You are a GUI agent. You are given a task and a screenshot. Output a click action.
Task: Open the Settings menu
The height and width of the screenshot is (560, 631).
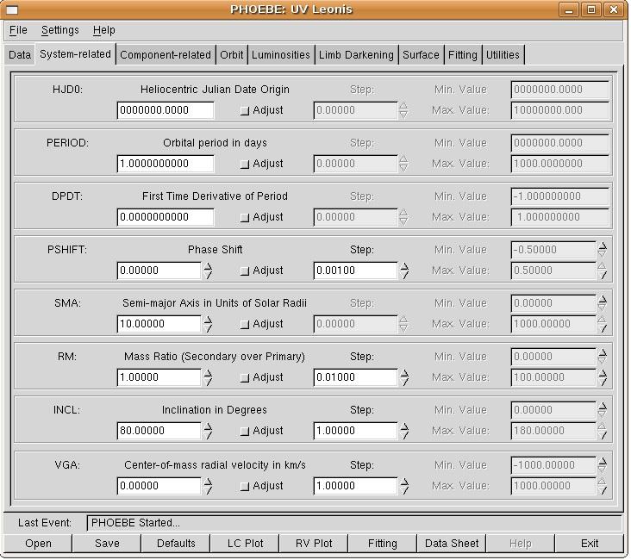point(60,30)
